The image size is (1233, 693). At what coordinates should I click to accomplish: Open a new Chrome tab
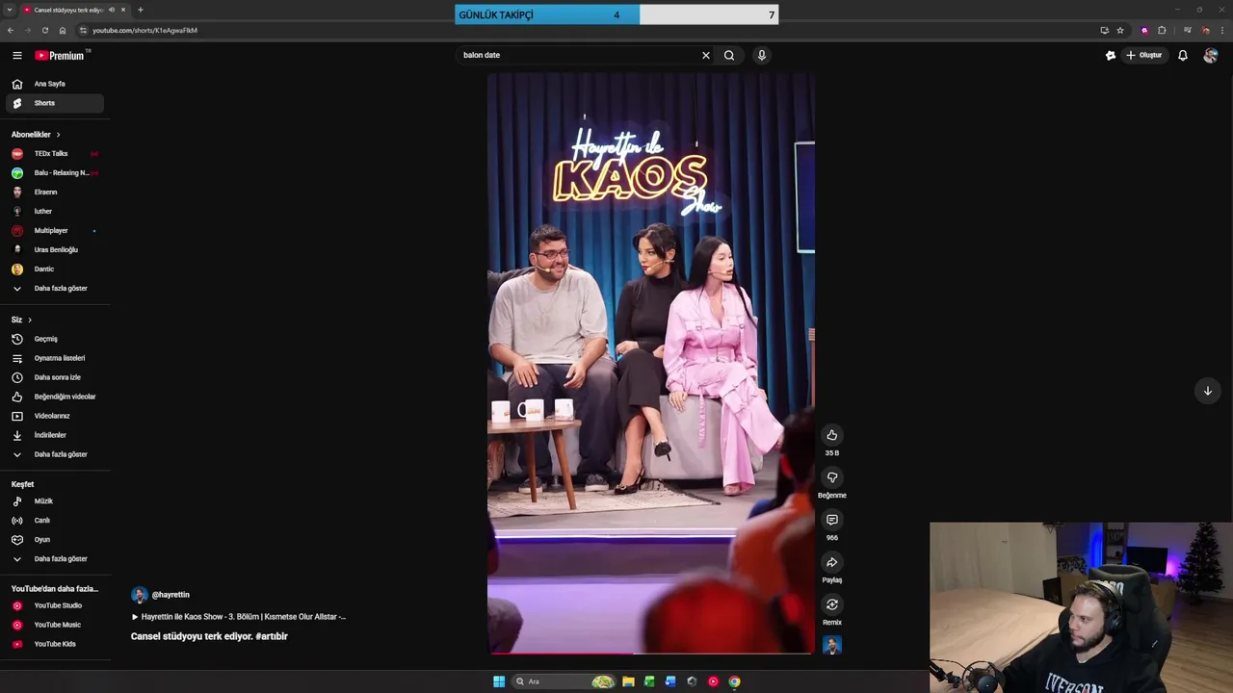click(141, 10)
